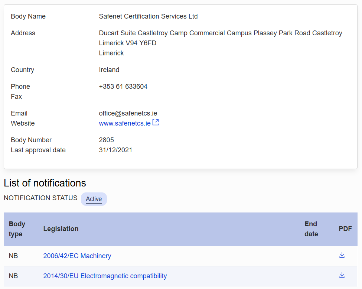Image resolution: width=362 pixels, height=289 pixels.
Task: Click the last approval date 31/12/2021
Action: 115,150
